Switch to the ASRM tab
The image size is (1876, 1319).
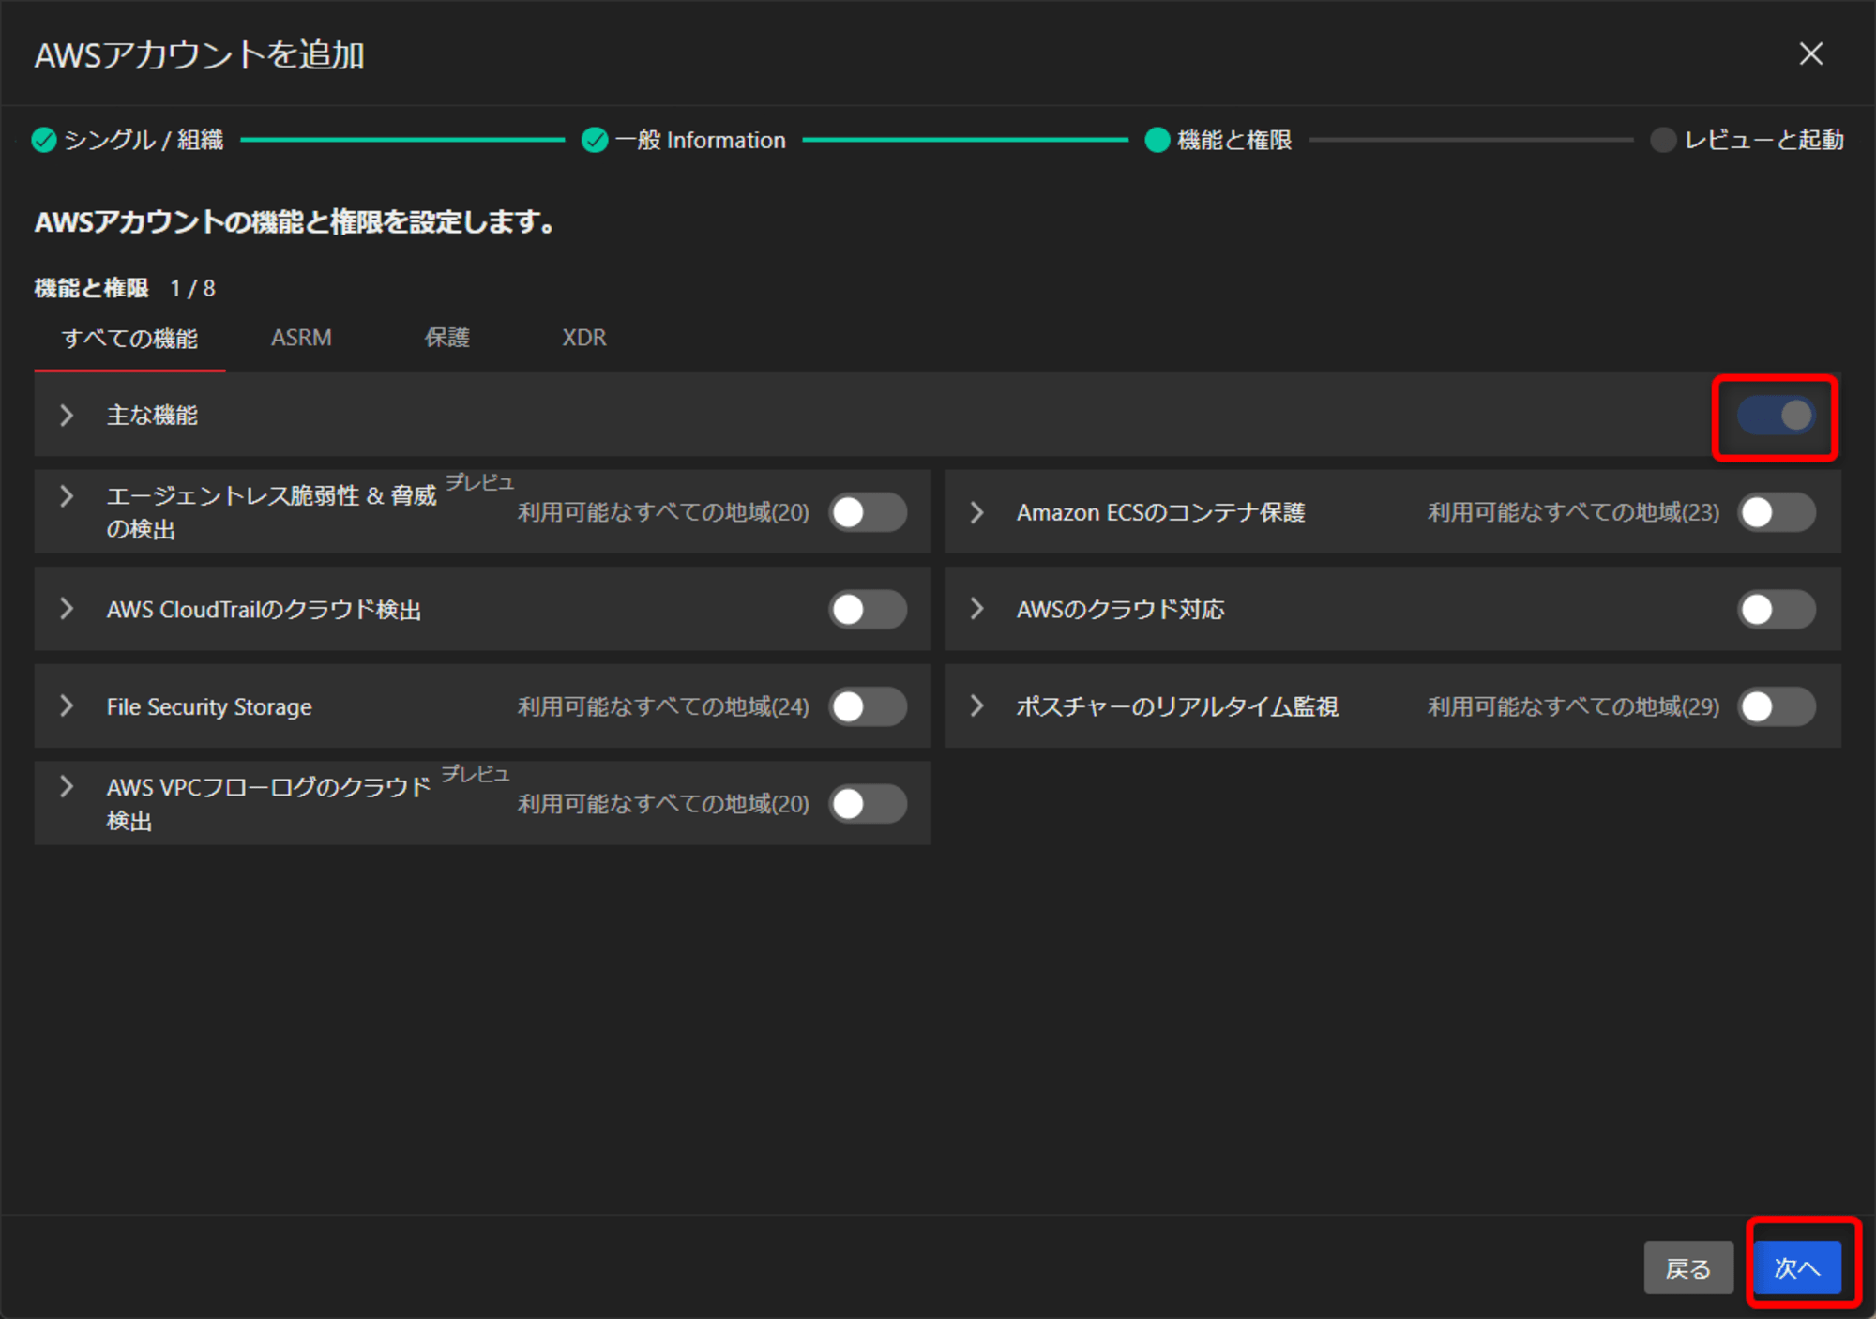[x=301, y=338]
